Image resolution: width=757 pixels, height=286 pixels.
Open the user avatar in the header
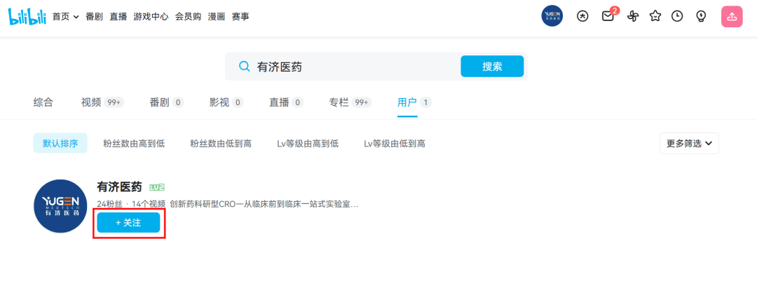pyautogui.click(x=552, y=16)
